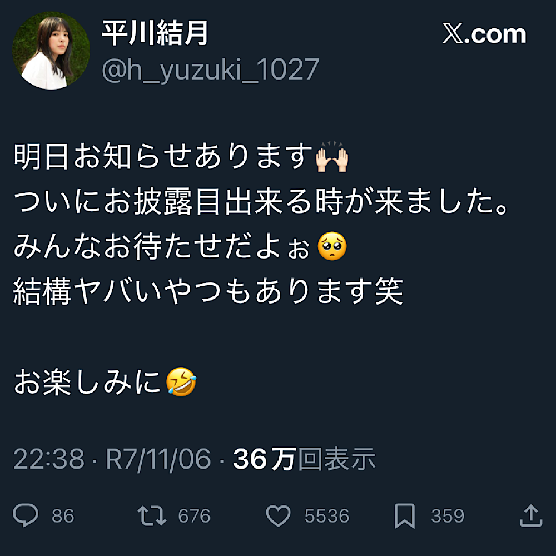The height and width of the screenshot is (556, 556).
Task: Click the handle @h_yuzuki_1027
Action: [210, 70]
